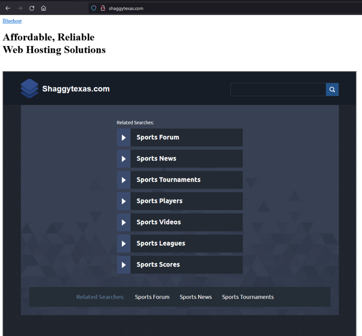Image resolution: width=362 pixels, height=336 pixels.
Task: Run a search with the magnifying glass button
Action: [332, 89]
